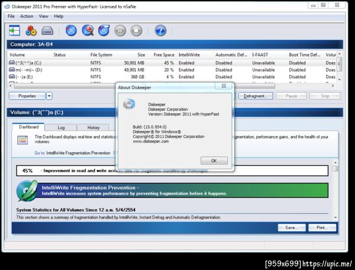The width and height of the screenshot is (355, 270).
Task: Click the stop toolbar icon
Action: pyautogui.click(x=136, y=30)
